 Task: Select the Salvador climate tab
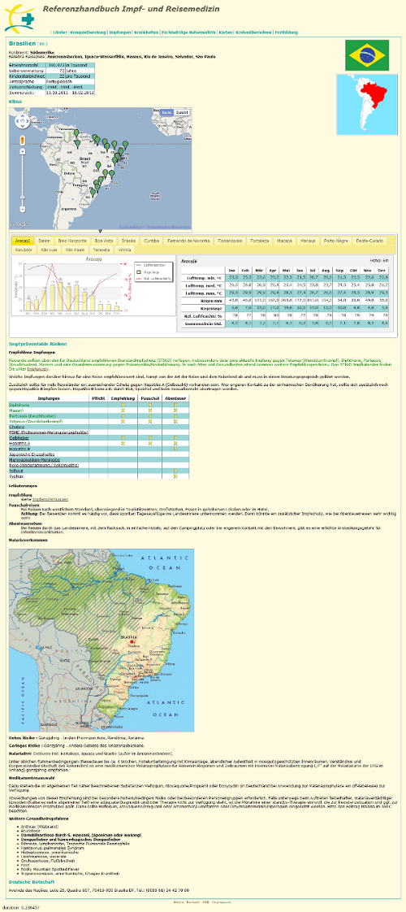(24, 249)
